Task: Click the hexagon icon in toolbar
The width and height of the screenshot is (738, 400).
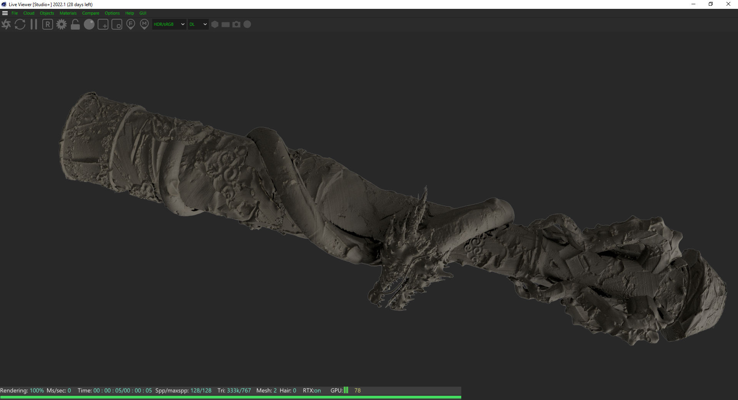Action: pyautogui.click(x=215, y=24)
